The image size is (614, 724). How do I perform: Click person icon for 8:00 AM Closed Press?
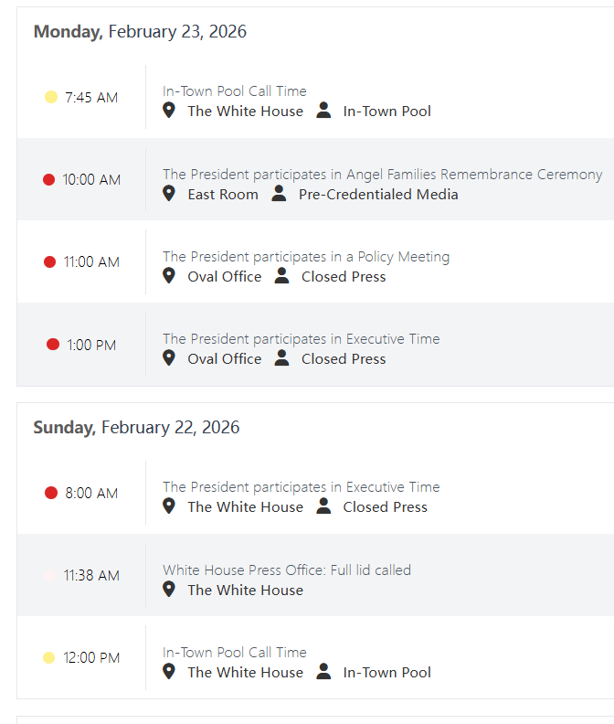[323, 506]
